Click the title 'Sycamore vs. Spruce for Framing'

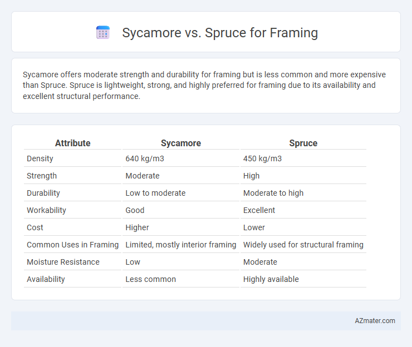[x=220, y=33]
